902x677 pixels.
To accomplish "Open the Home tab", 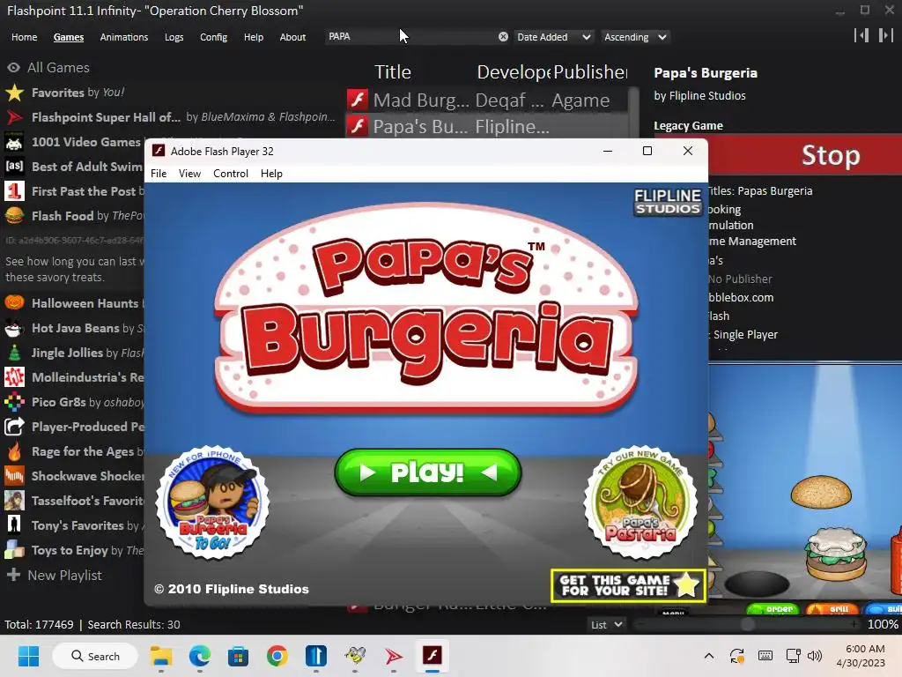I will tap(24, 37).
